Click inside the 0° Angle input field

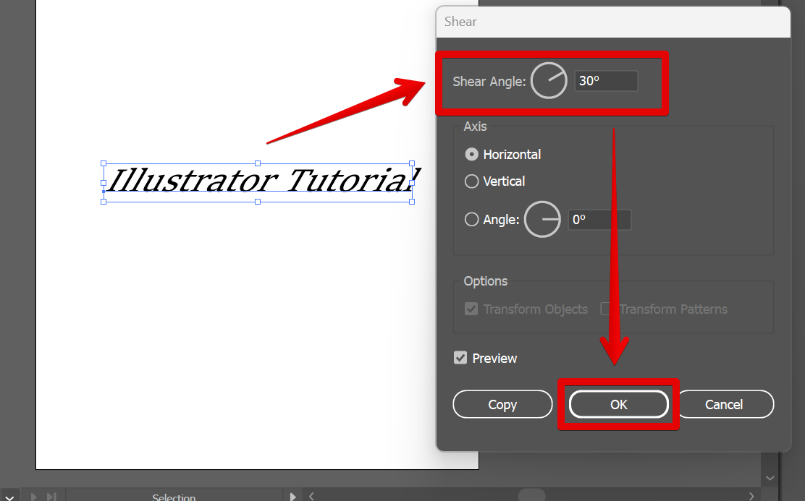pyautogui.click(x=599, y=219)
